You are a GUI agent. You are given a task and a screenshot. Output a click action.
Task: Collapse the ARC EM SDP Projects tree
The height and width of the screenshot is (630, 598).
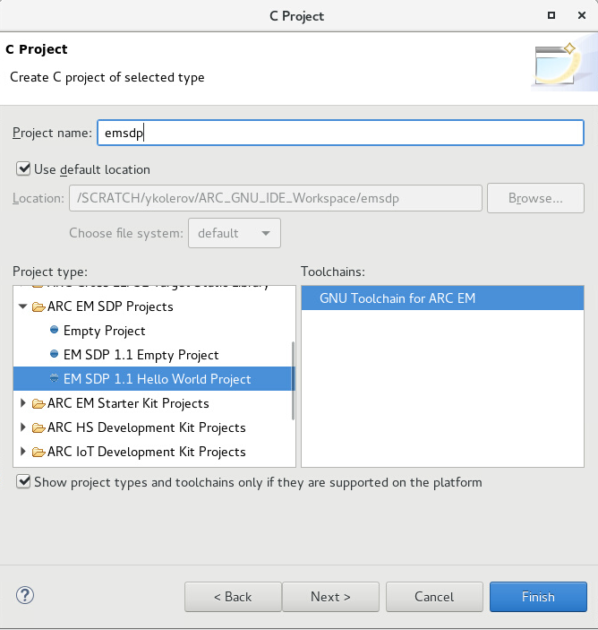point(23,306)
